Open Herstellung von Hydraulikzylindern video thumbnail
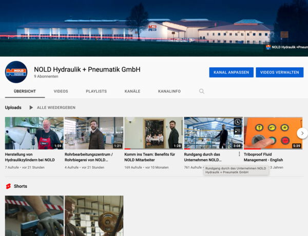The width and height of the screenshot is (308, 236). [x=34, y=133]
